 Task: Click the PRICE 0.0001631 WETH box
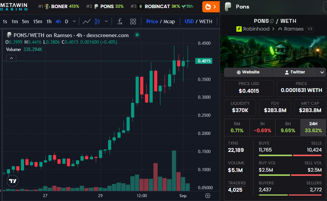302,88
